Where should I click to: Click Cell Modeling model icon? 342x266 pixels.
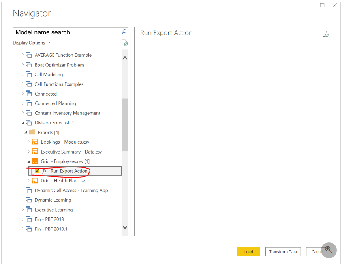click(x=29, y=74)
